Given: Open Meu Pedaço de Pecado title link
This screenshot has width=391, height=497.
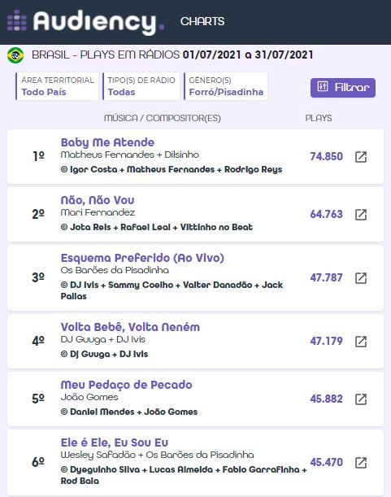Looking at the screenshot, I should pyautogui.click(x=127, y=385).
